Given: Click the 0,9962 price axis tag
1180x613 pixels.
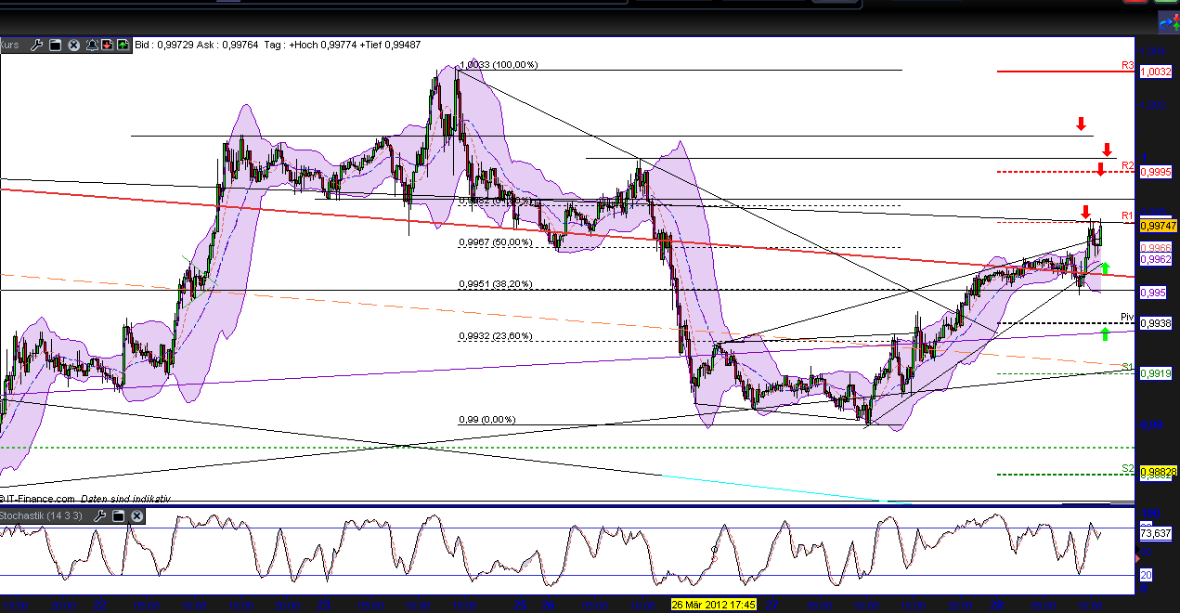Looking at the screenshot, I should point(1155,260).
